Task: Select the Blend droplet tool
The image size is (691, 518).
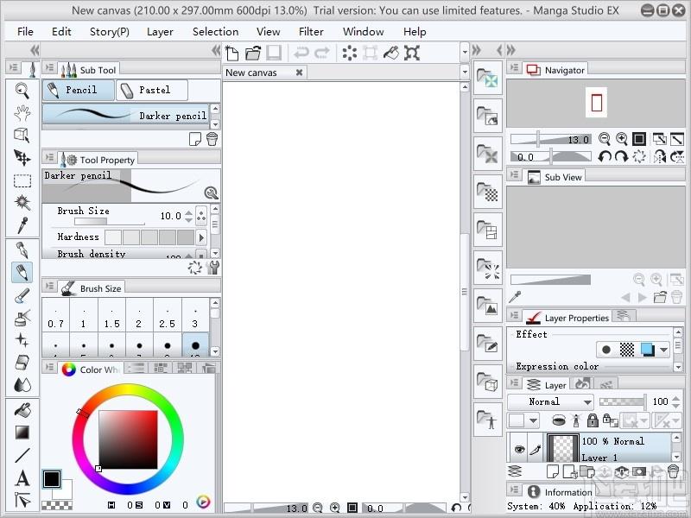Action: click(22, 385)
